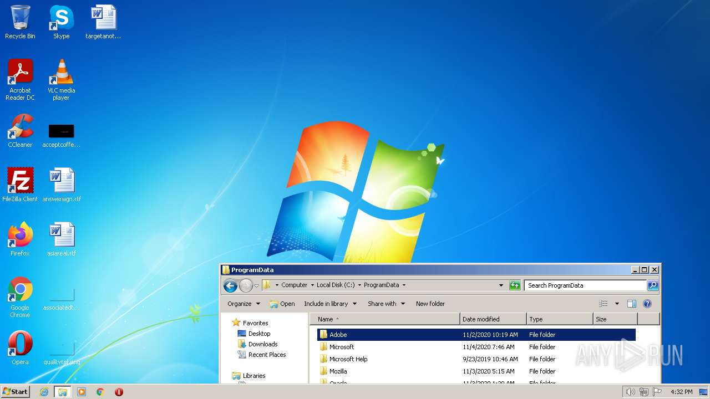
Task: Open Acrobat Reader DC shortcut
Action: pos(20,80)
